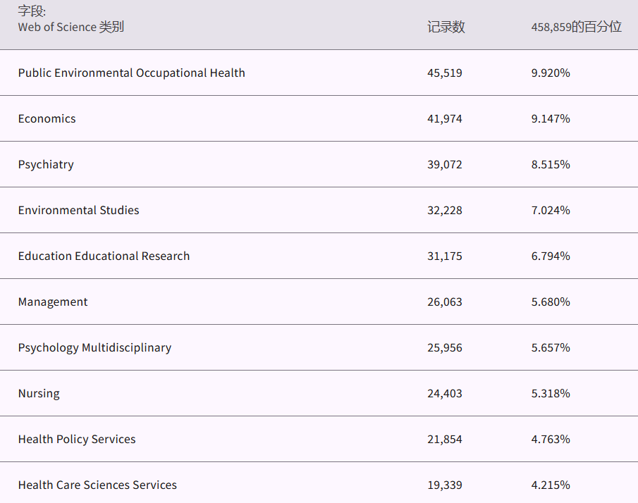Click the 6.794% percentage value

click(551, 256)
